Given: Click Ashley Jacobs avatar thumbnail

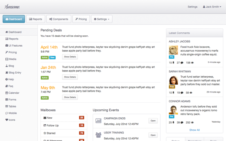Looking at the screenshot, I should (x=173, y=50).
